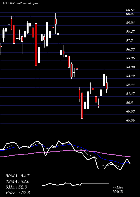140x197 pixels.
Task: Click the 50.5 price axis label
Action: coord(129,103)
